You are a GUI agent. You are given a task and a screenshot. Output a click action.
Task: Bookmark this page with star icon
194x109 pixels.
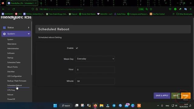click(151, 9)
